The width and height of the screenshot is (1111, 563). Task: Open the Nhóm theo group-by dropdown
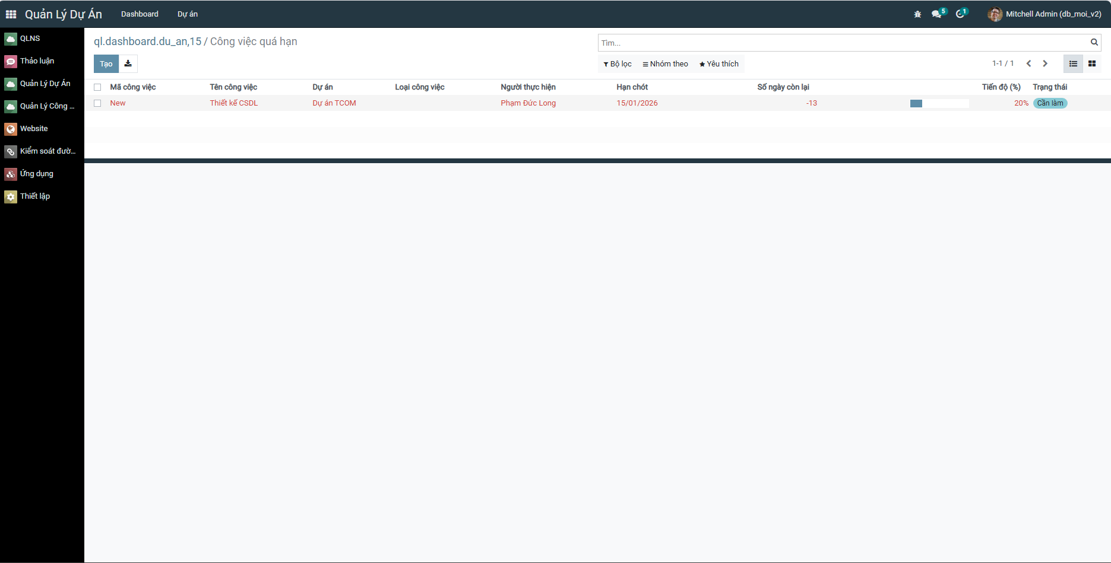pos(666,64)
